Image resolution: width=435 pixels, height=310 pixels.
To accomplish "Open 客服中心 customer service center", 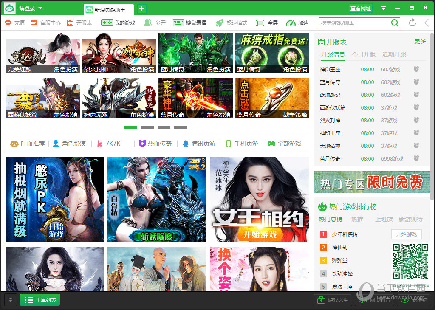I will point(45,23).
